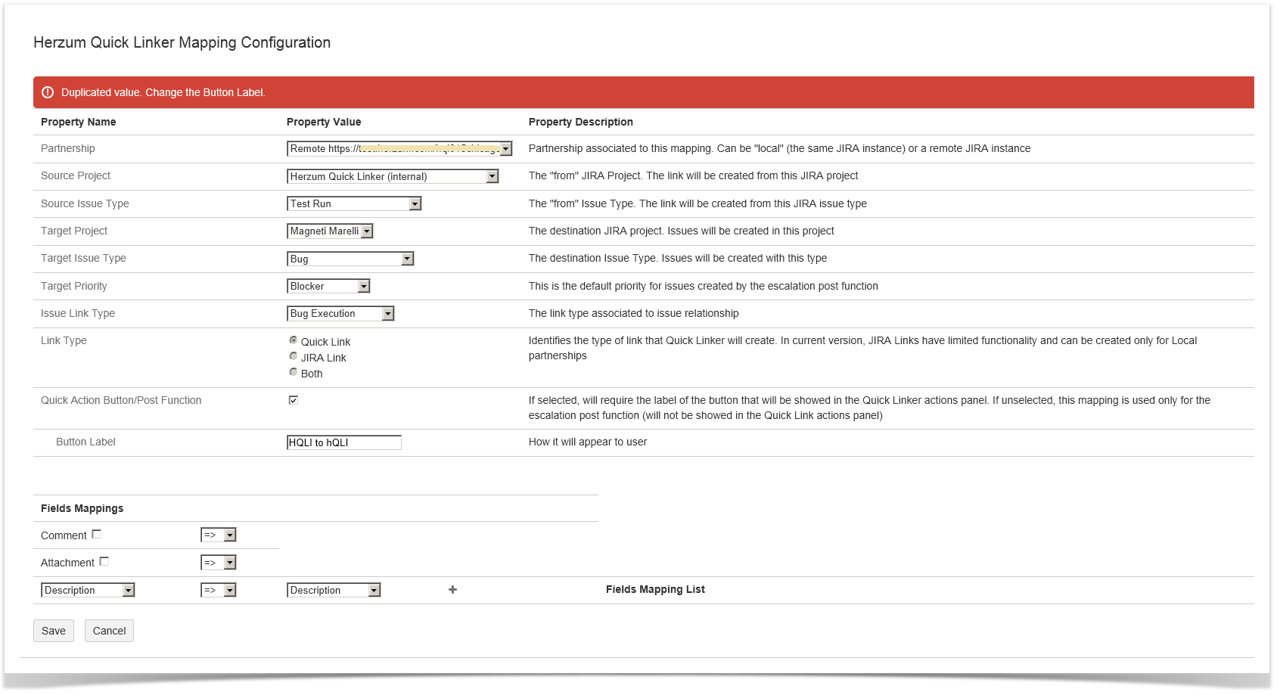This screenshot has height=695, width=1280.
Task: Open target Description field dropdown
Action: (334, 591)
